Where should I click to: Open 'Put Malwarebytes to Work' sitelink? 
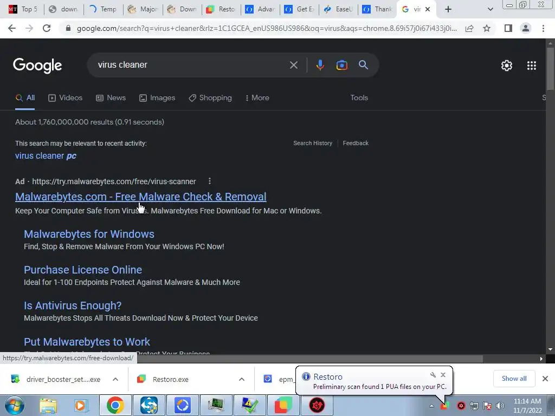[x=87, y=342]
